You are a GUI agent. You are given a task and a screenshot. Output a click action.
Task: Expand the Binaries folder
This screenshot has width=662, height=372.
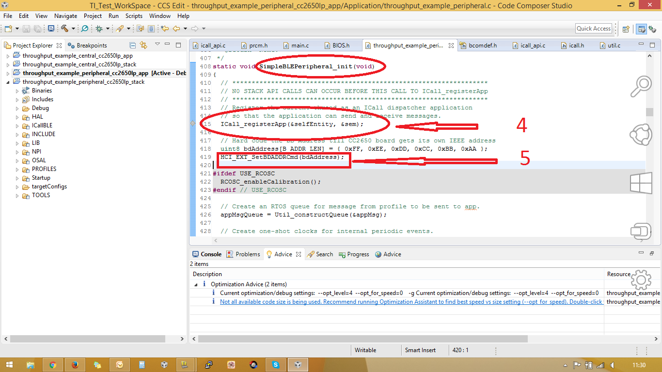coord(17,91)
